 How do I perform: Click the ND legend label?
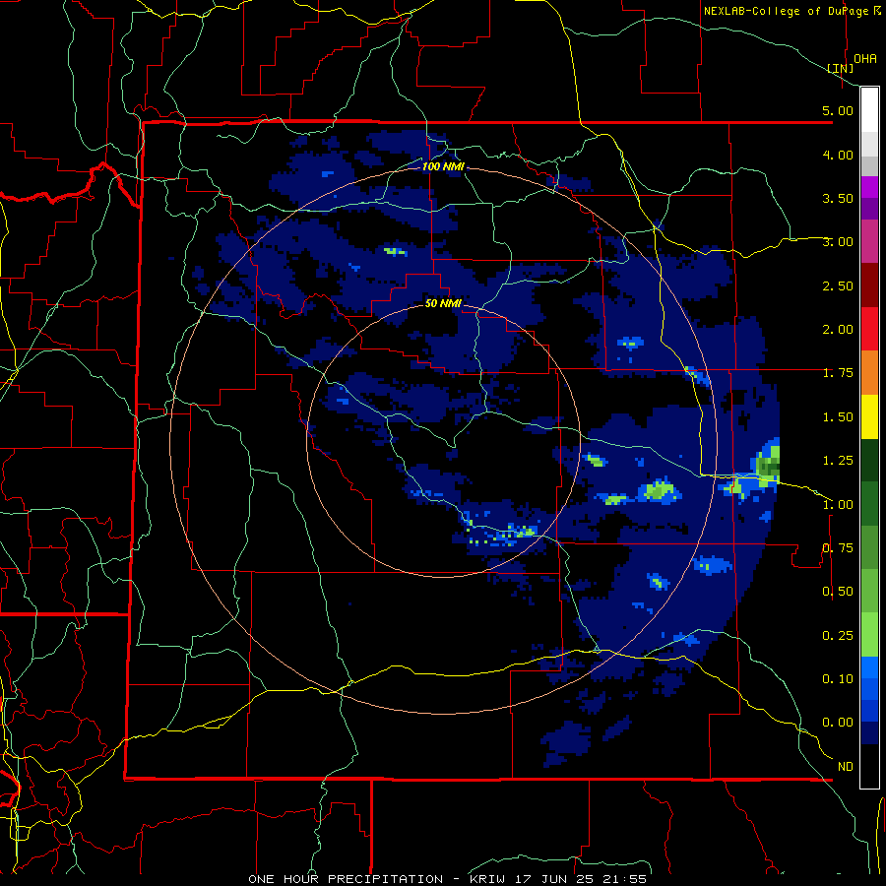coord(846,767)
